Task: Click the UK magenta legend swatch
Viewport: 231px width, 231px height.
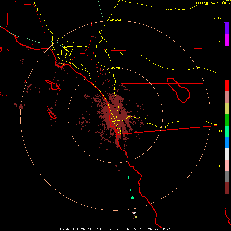Action: 227,40
